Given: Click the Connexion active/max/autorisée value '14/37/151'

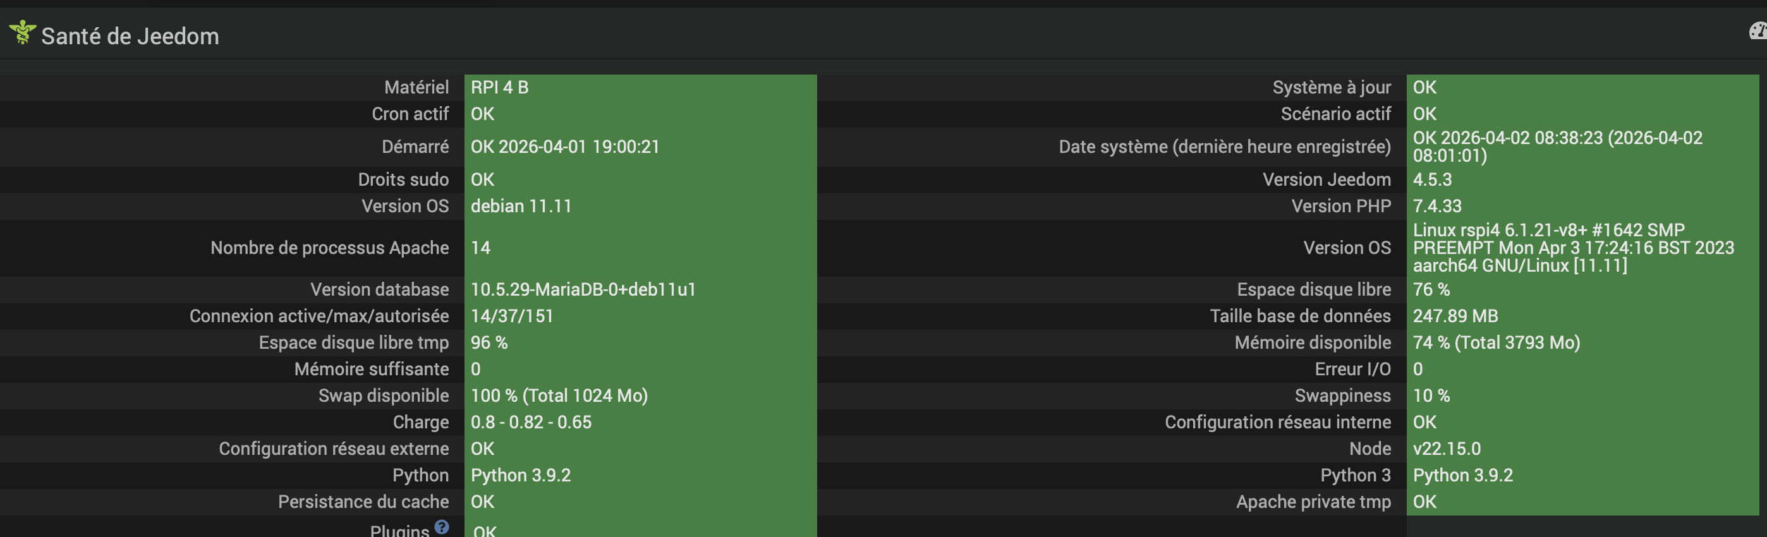Looking at the screenshot, I should [512, 316].
